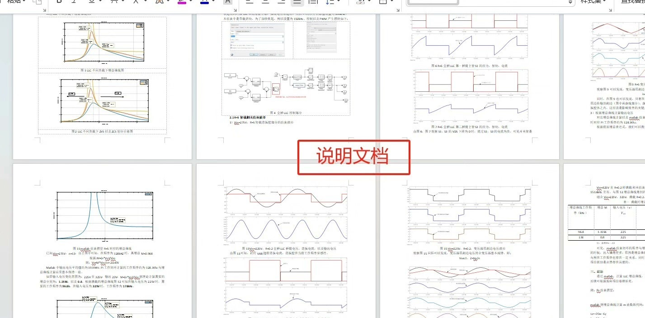Click the table cell 1.3556
Viewport: 645px width, 318px height.
click(602, 232)
